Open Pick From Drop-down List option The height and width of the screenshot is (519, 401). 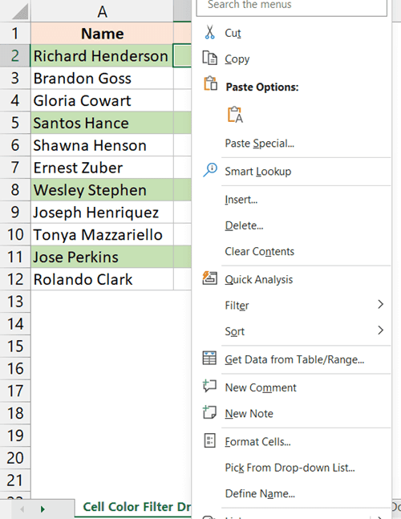[290, 468]
